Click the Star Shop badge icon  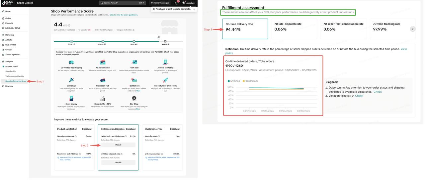(x=134, y=99)
